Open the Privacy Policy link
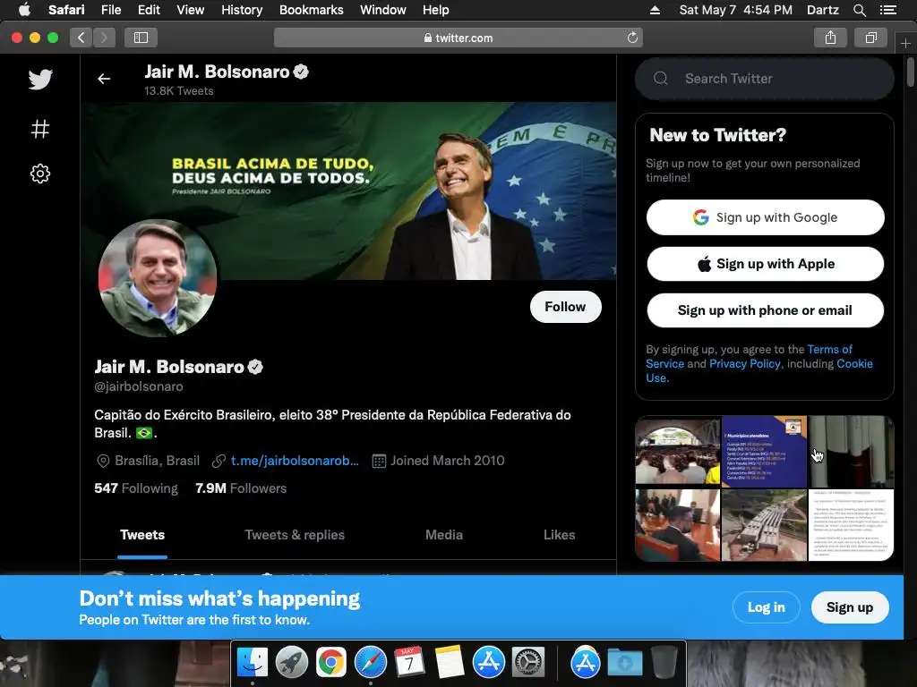The width and height of the screenshot is (917, 687). (744, 363)
